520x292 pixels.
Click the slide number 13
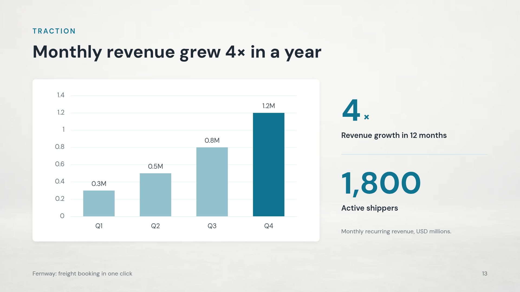[x=485, y=274]
